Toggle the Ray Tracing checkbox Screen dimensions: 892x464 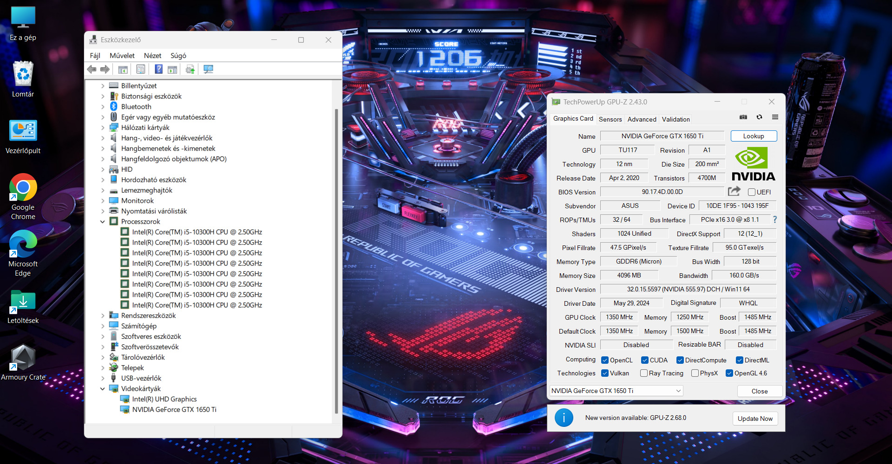click(x=644, y=373)
